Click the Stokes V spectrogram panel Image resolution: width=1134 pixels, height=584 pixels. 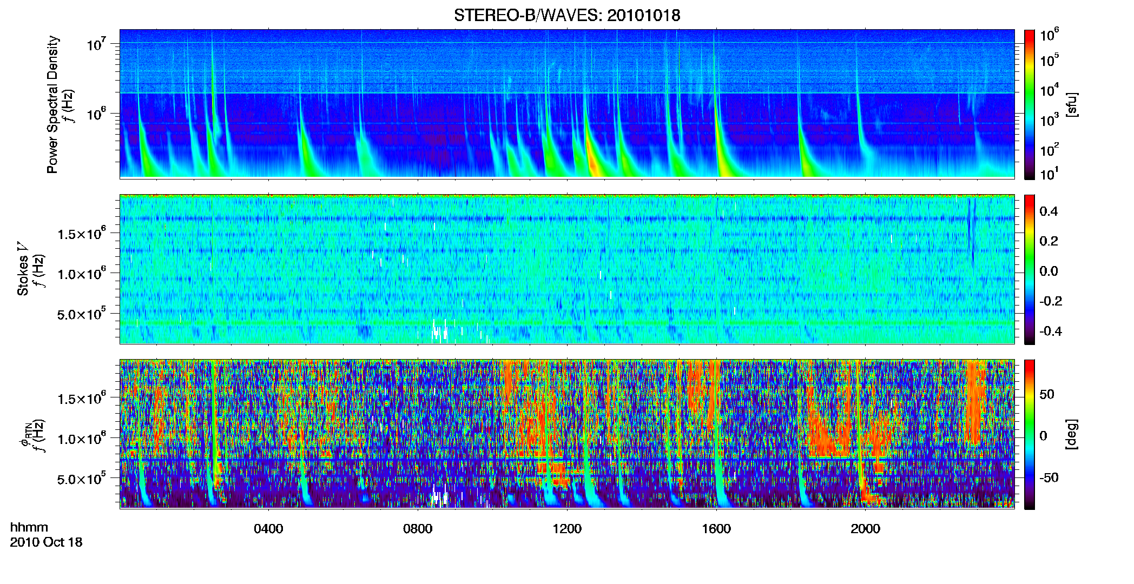pos(567,269)
